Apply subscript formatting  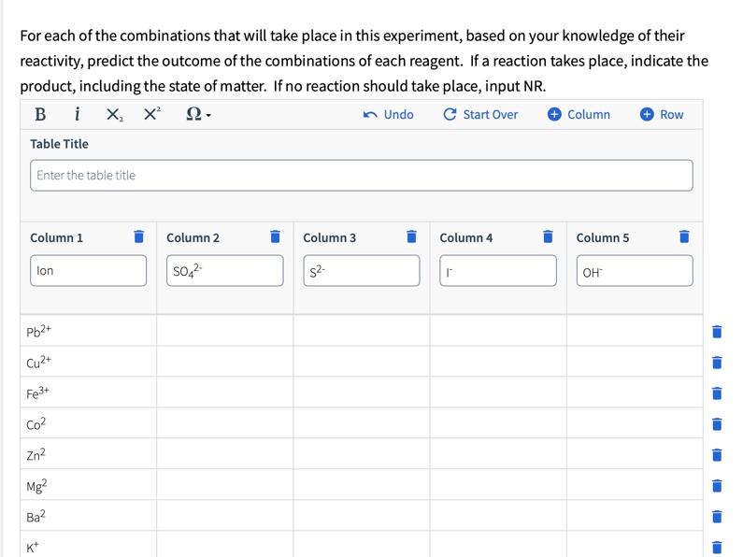tap(113, 114)
